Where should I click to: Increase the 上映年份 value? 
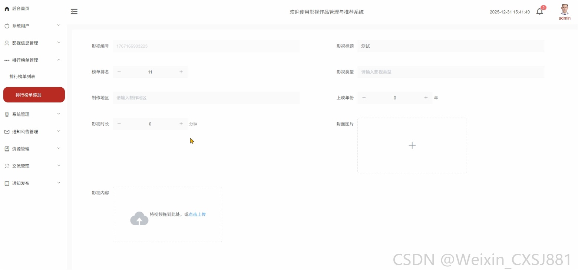[426, 98]
